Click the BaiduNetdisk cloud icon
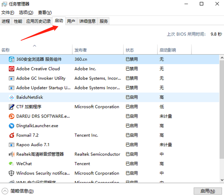This screenshot has width=224, height=196. [x=12, y=97]
